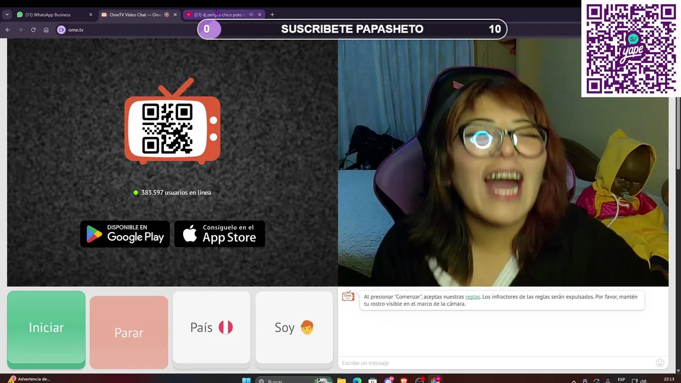Click the boy emoji on Soy button
The width and height of the screenshot is (681, 383).
click(307, 327)
